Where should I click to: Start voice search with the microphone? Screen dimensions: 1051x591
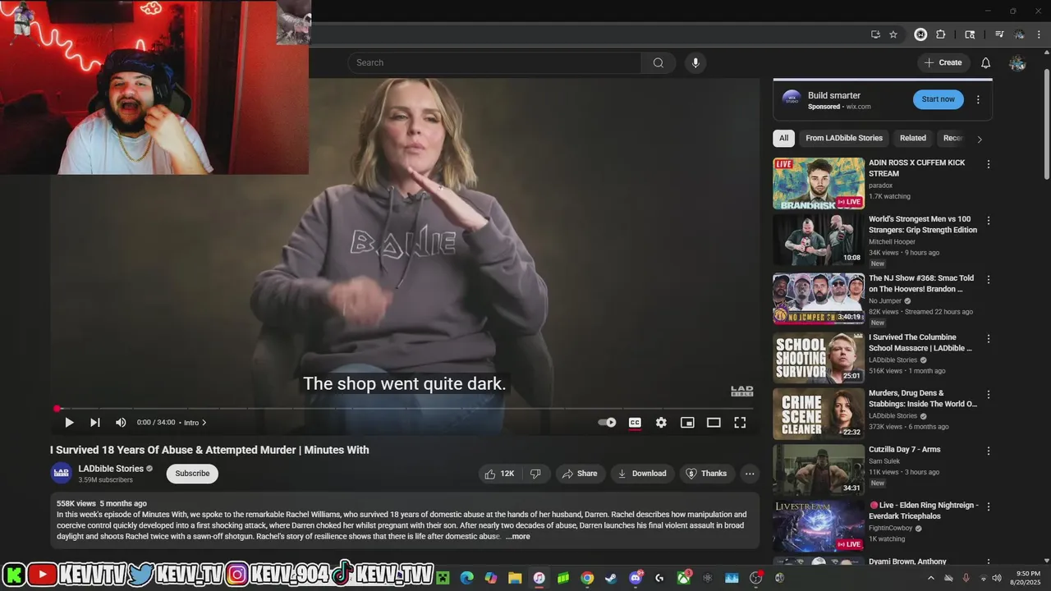coord(695,62)
